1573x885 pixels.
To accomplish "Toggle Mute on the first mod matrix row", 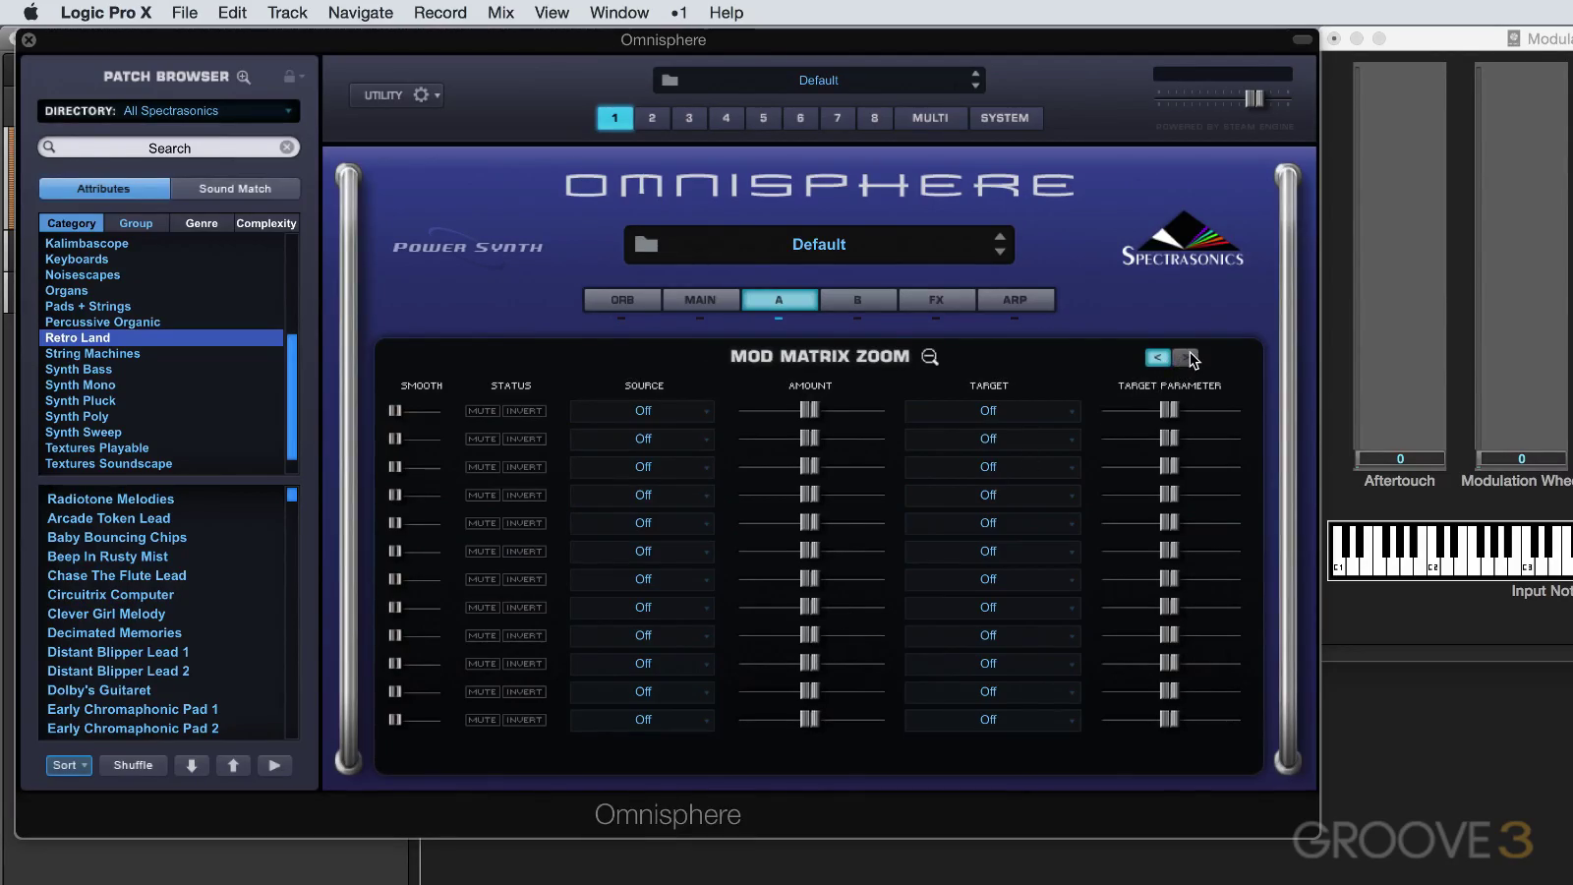I will pos(483,411).
